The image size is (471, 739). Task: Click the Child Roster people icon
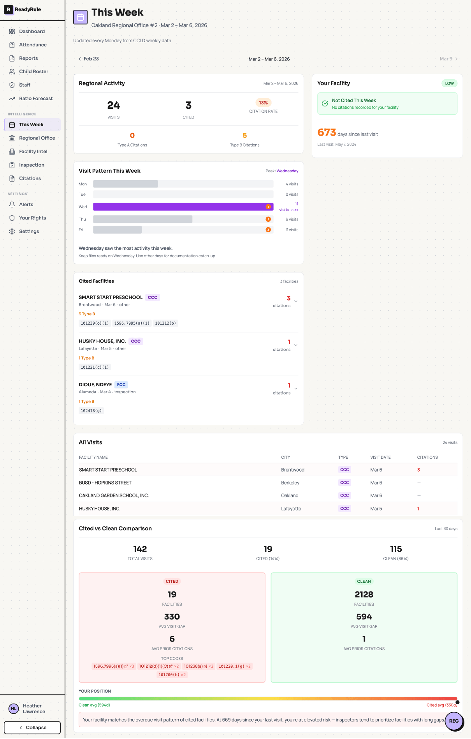click(x=12, y=72)
